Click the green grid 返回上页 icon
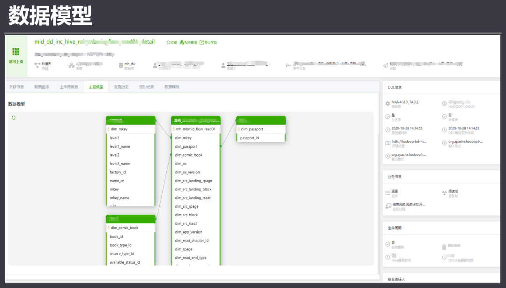Viewport: 506px width, 288px height. [15, 52]
